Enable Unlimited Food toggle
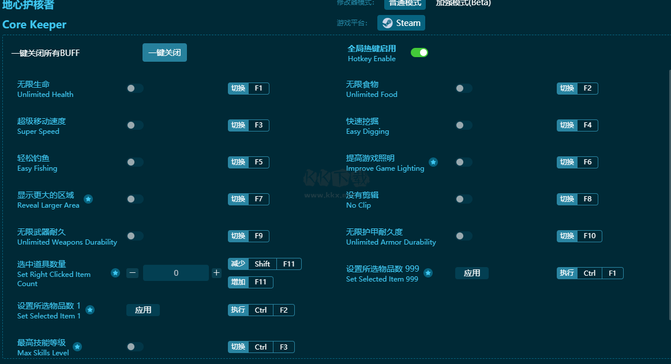 click(463, 88)
